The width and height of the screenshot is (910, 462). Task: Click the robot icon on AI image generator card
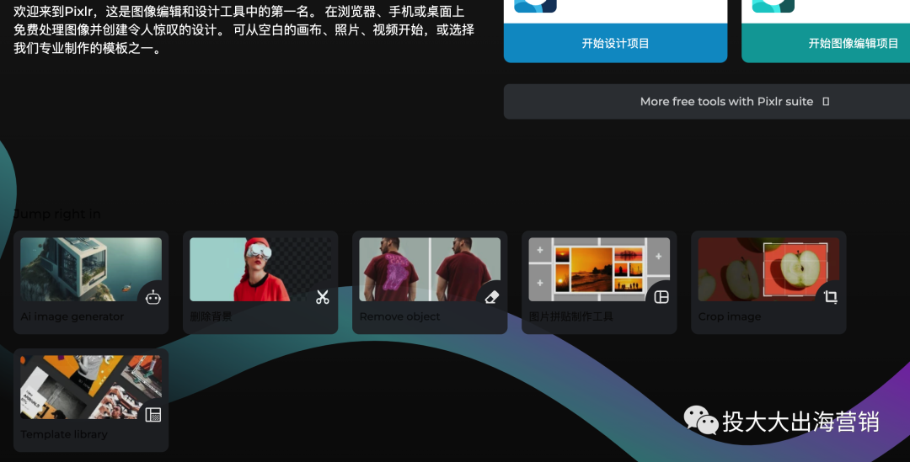[x=153, y=298]
